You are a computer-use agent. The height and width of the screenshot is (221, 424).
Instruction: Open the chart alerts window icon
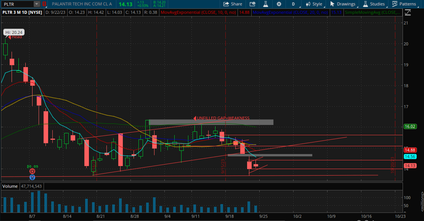pos(252,4)
